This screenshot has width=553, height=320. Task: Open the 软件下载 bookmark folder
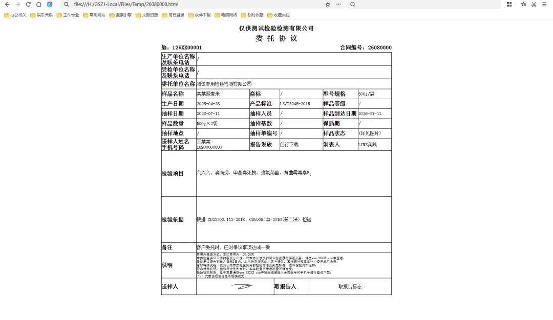[x=200, y=15]
